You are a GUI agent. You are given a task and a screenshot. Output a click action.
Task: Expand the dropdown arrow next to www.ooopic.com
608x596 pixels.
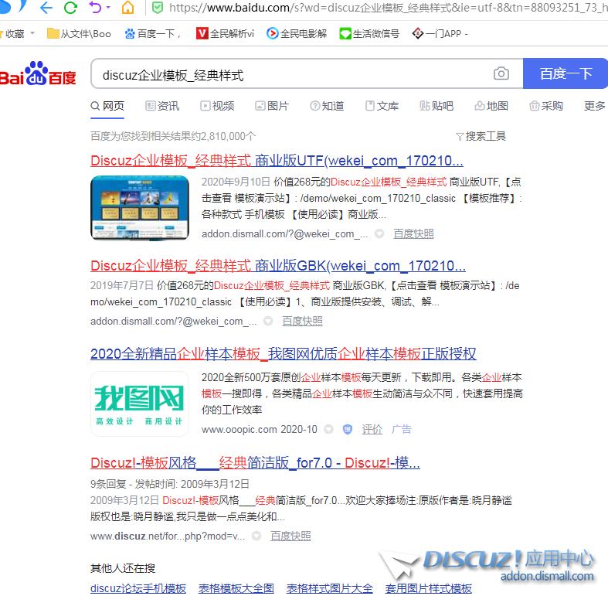(328, 429)
